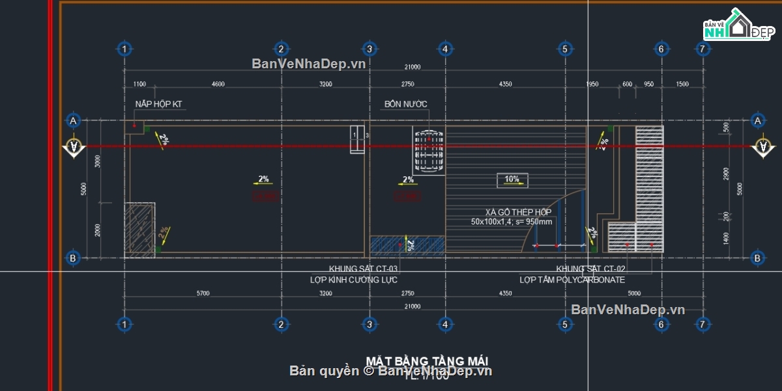
Task: Select the hatched box at plan's lower-left corner
Action: click(139, 230)
